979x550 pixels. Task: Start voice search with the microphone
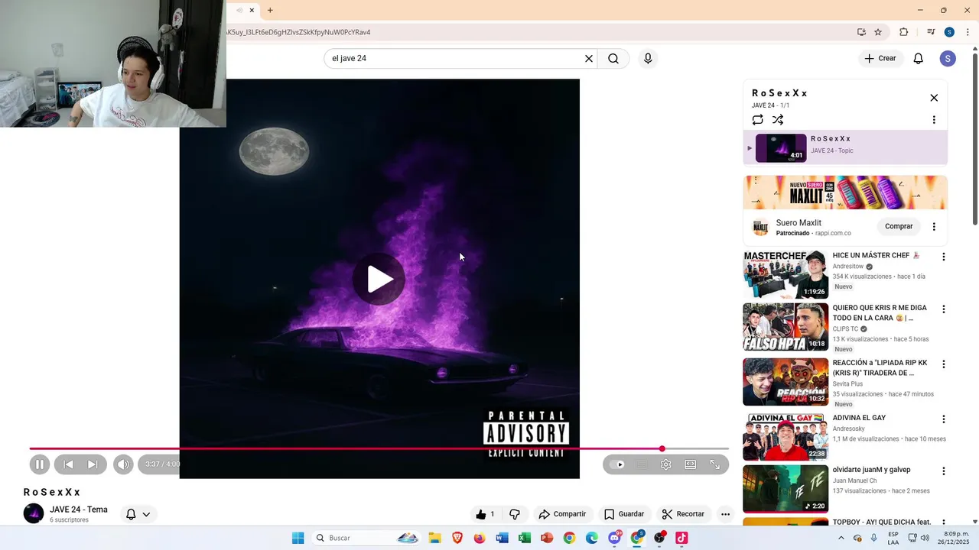[x=648, y=59]
